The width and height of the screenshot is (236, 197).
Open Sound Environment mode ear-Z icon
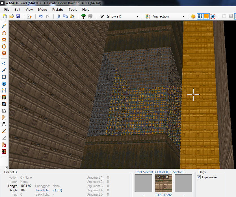click(x=4, y=145)
